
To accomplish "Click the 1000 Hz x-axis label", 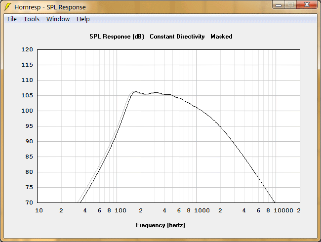I will tap(201, 210).
